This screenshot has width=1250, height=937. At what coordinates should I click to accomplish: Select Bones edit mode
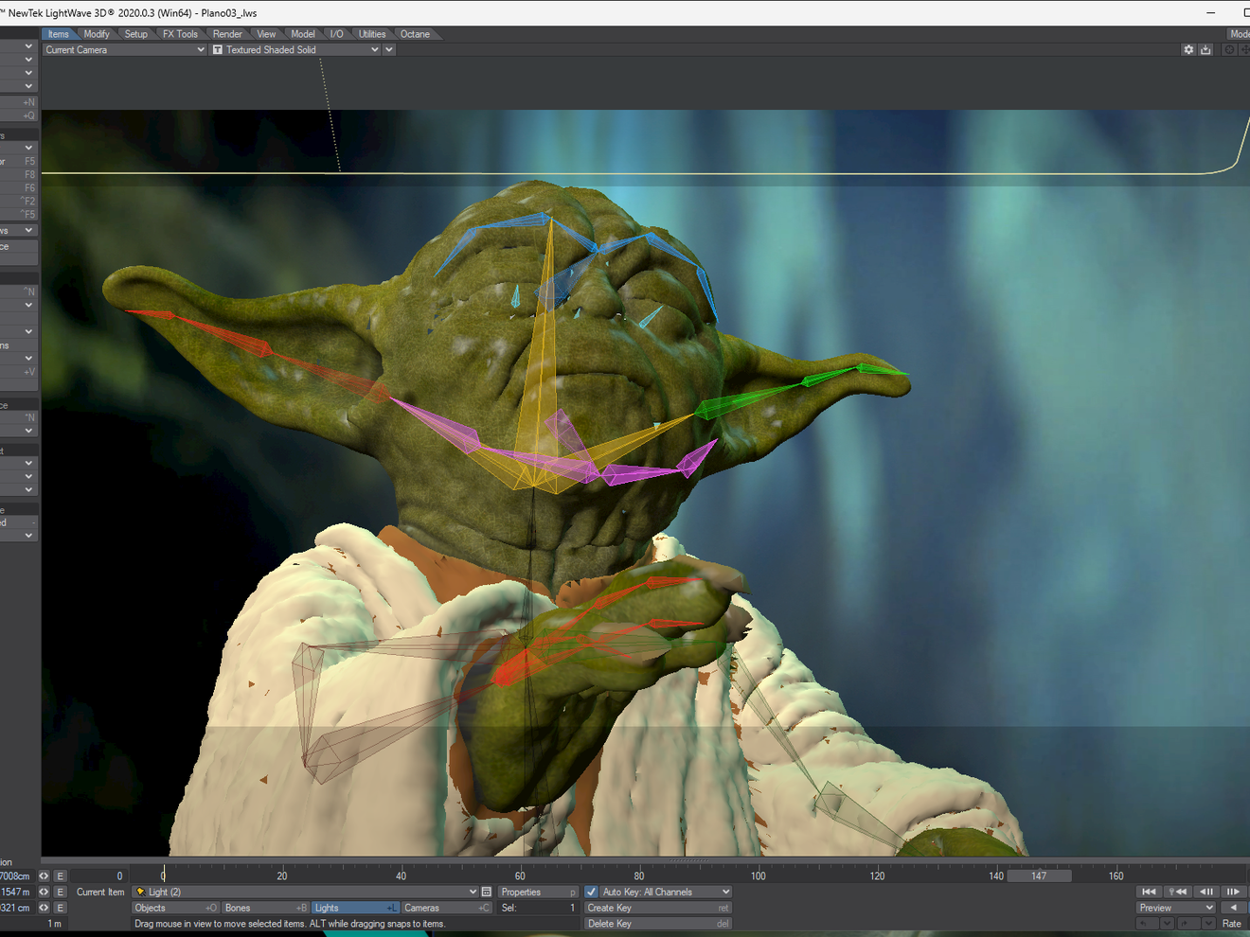tap(265, 908)
